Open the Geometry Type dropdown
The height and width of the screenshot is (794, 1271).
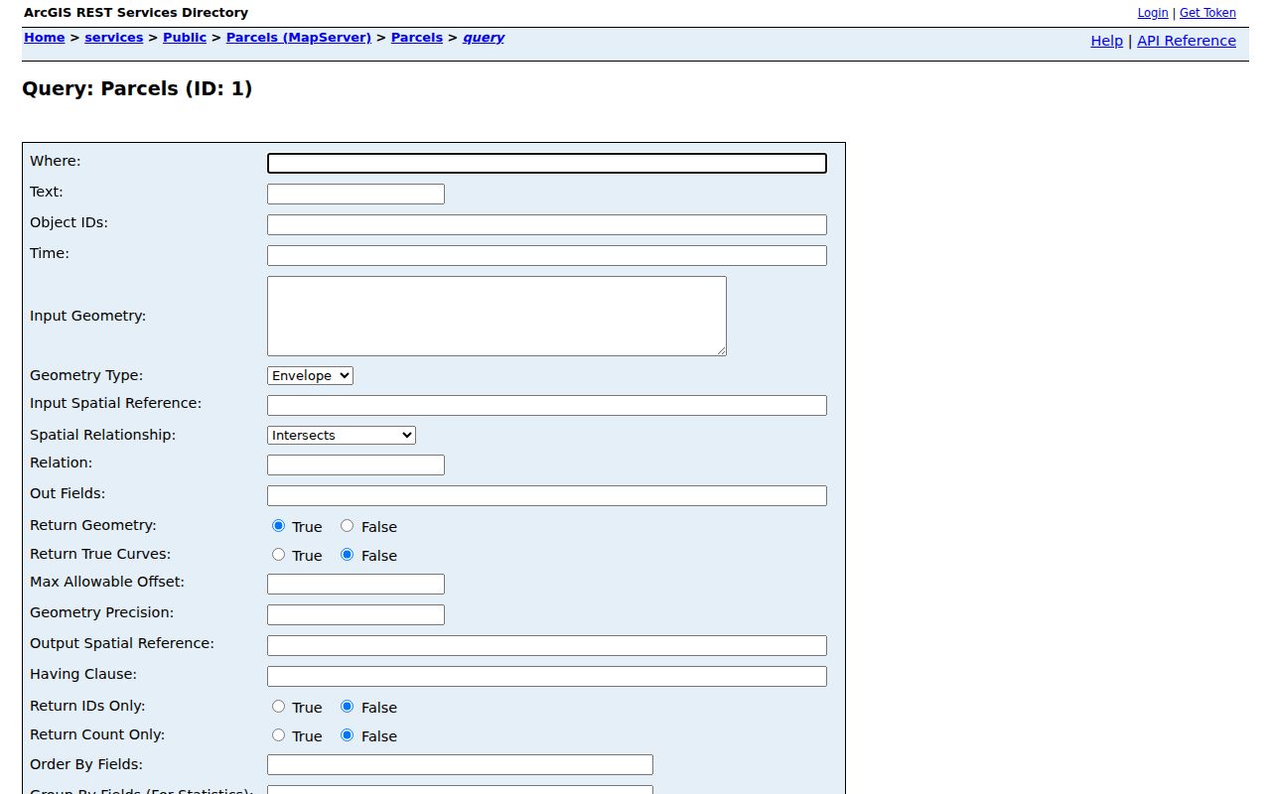point(310,375)
